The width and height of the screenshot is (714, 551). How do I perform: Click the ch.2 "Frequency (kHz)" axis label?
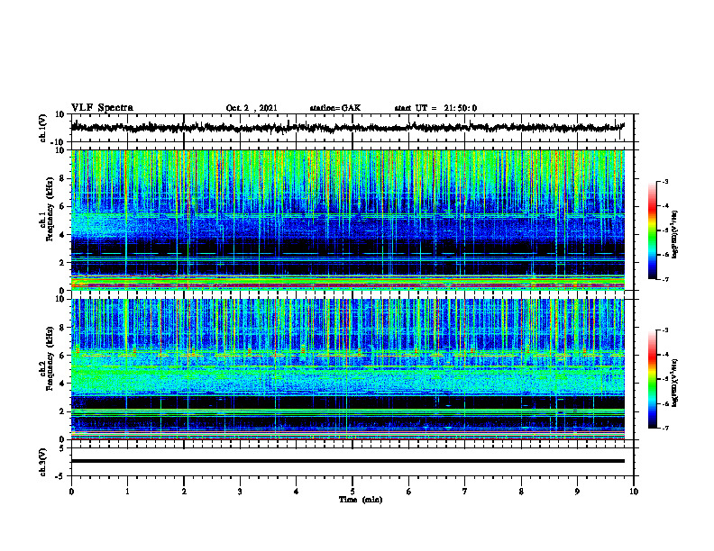click(50, 358)
